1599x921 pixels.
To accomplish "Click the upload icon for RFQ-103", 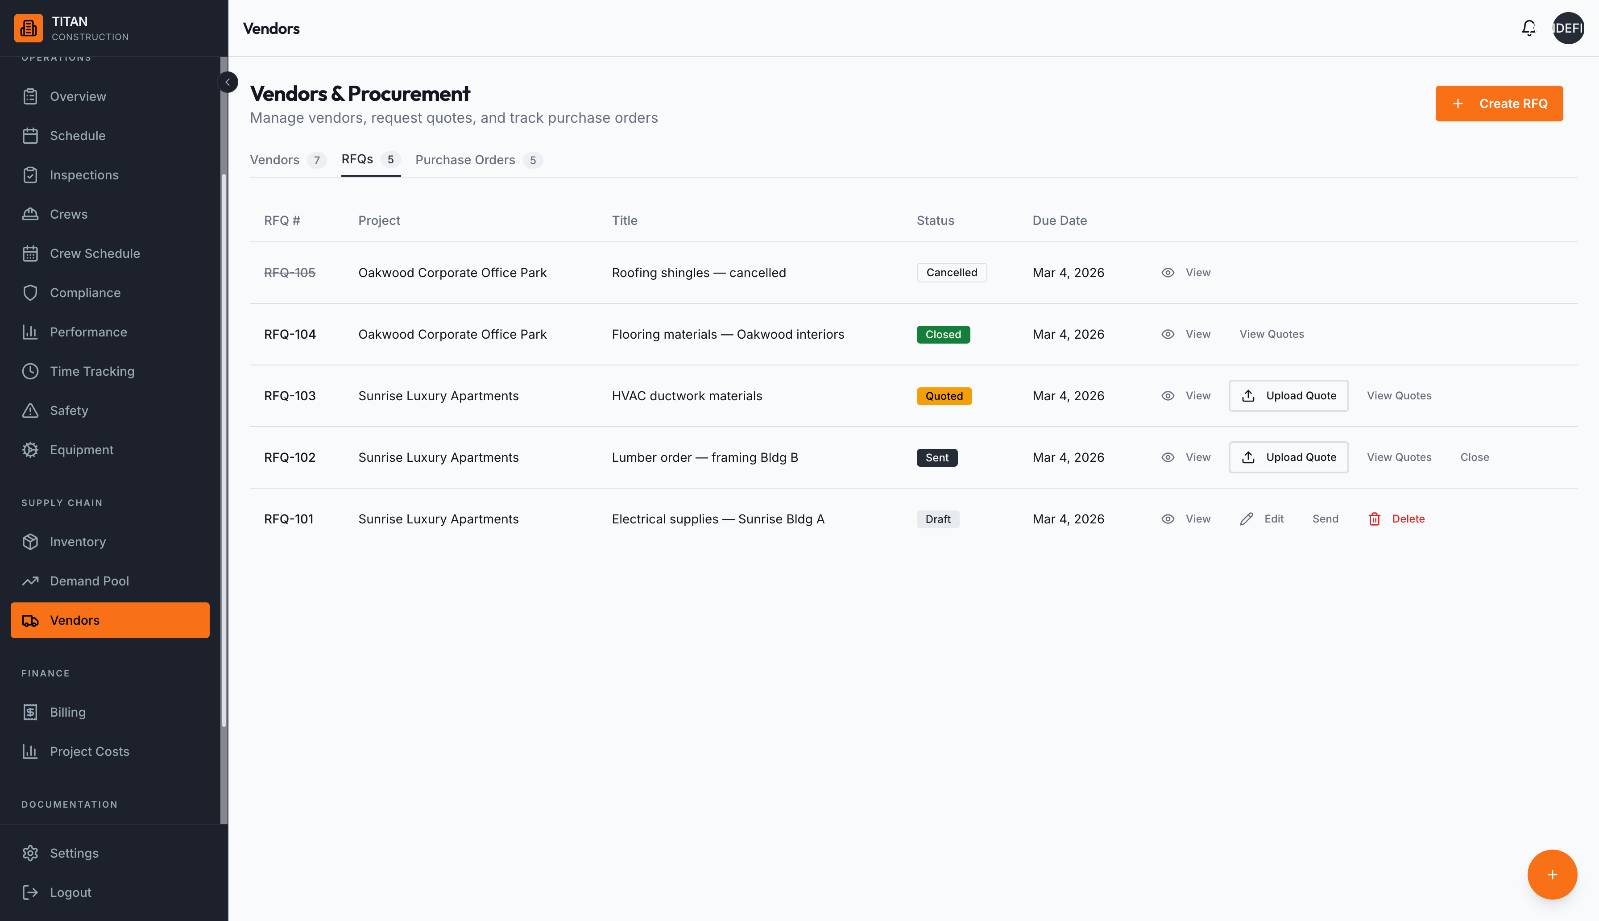I will [x=1248, y=395].
